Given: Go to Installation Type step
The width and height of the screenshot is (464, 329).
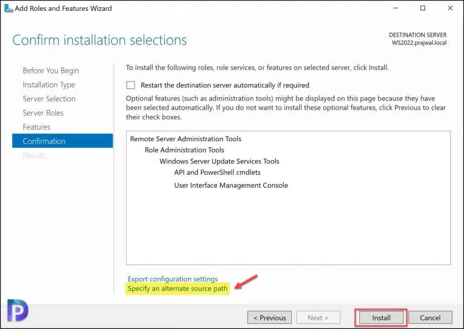Looking at the screenshot, I should coord(49,85).
